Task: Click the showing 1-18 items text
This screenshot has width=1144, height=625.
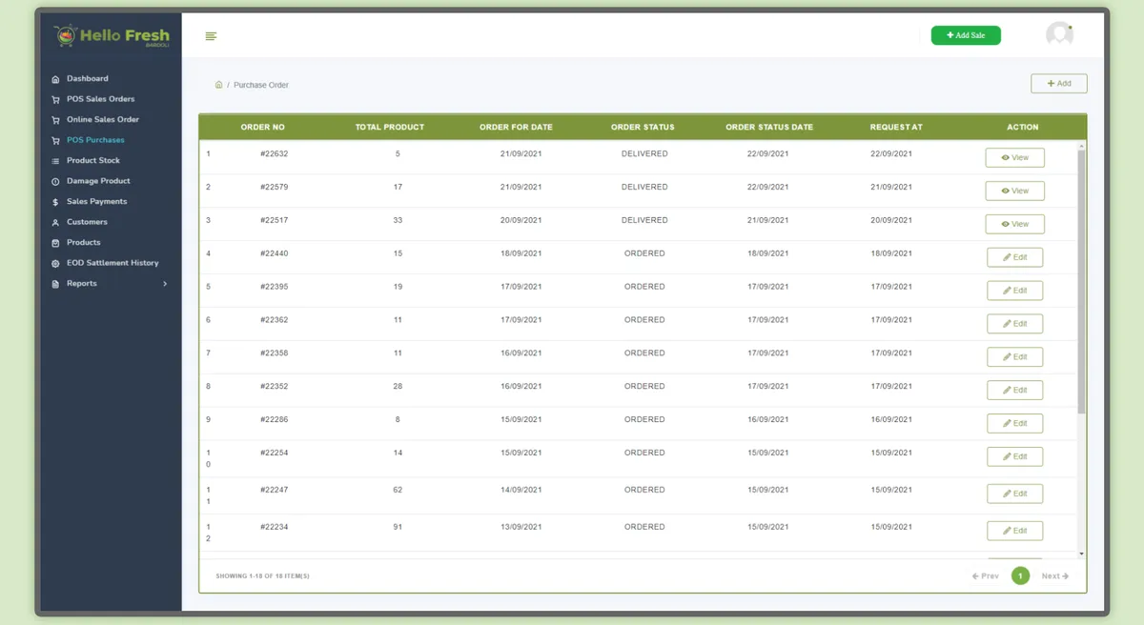Action: pos(262,576)
